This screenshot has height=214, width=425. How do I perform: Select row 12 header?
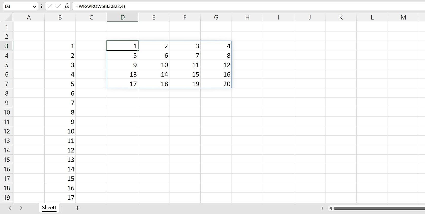point(7,131)
